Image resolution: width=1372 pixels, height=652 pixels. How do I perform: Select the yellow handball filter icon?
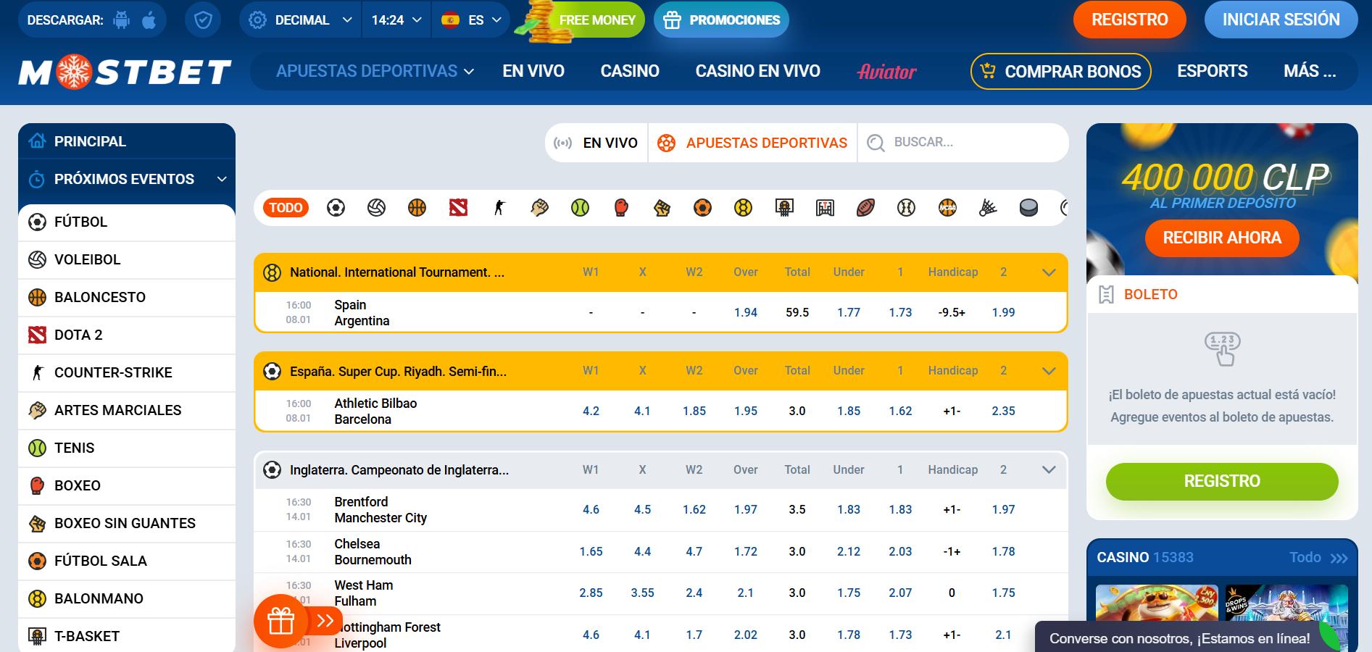tap(743, 208)
